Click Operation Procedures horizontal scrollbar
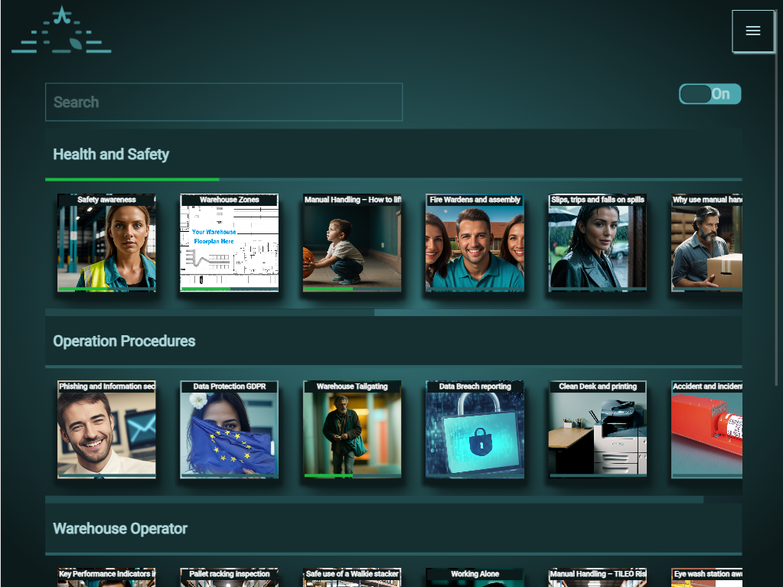This screenshot has height=587, width=783. tap(374, 500)
